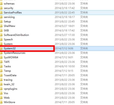Viewport: 114px width, 105px height.
Task: Click the folder icon beside SKB
Action: tap(1, 31)
